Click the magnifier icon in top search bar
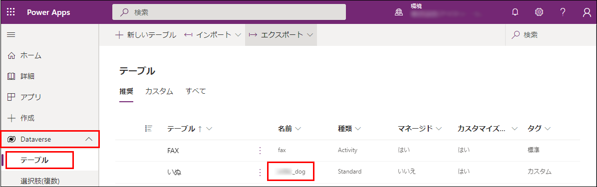Image resolution: width=597 pixels, height=187 pixels. click(x=124, y=12)
